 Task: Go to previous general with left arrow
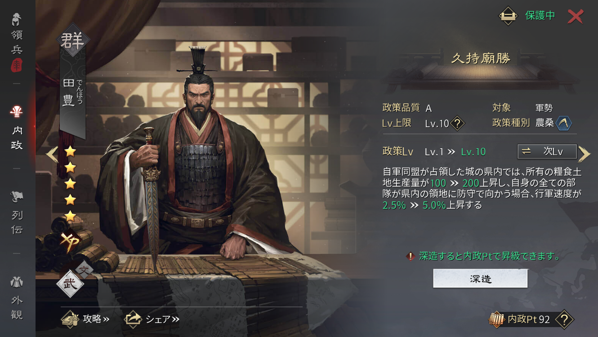(52, 154)
